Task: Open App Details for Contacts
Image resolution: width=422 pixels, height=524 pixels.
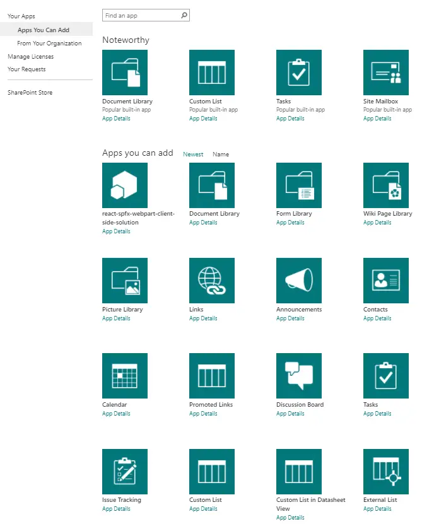Action: click(x=377, y=318)
